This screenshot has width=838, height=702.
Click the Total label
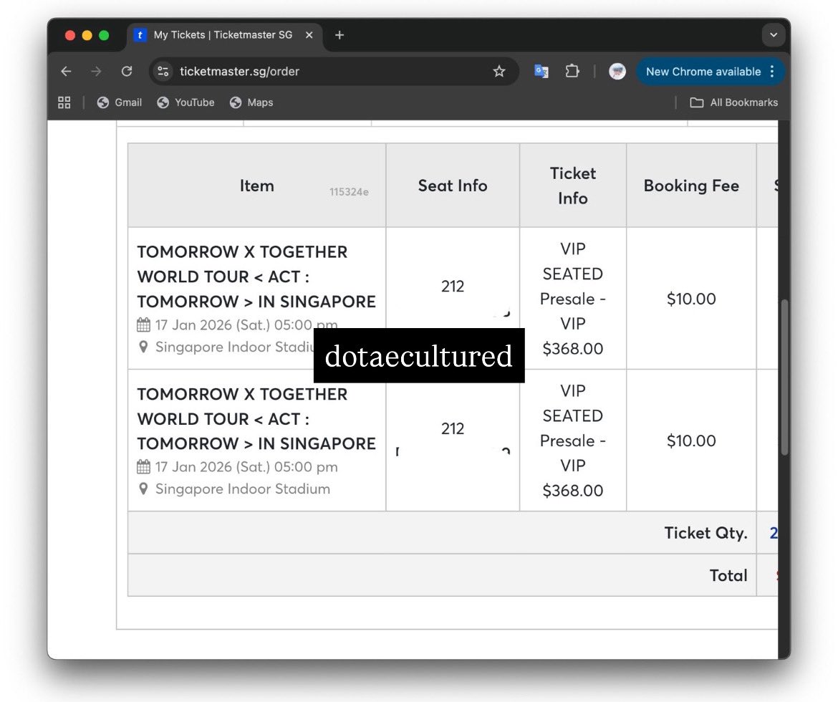coord(728,576)
